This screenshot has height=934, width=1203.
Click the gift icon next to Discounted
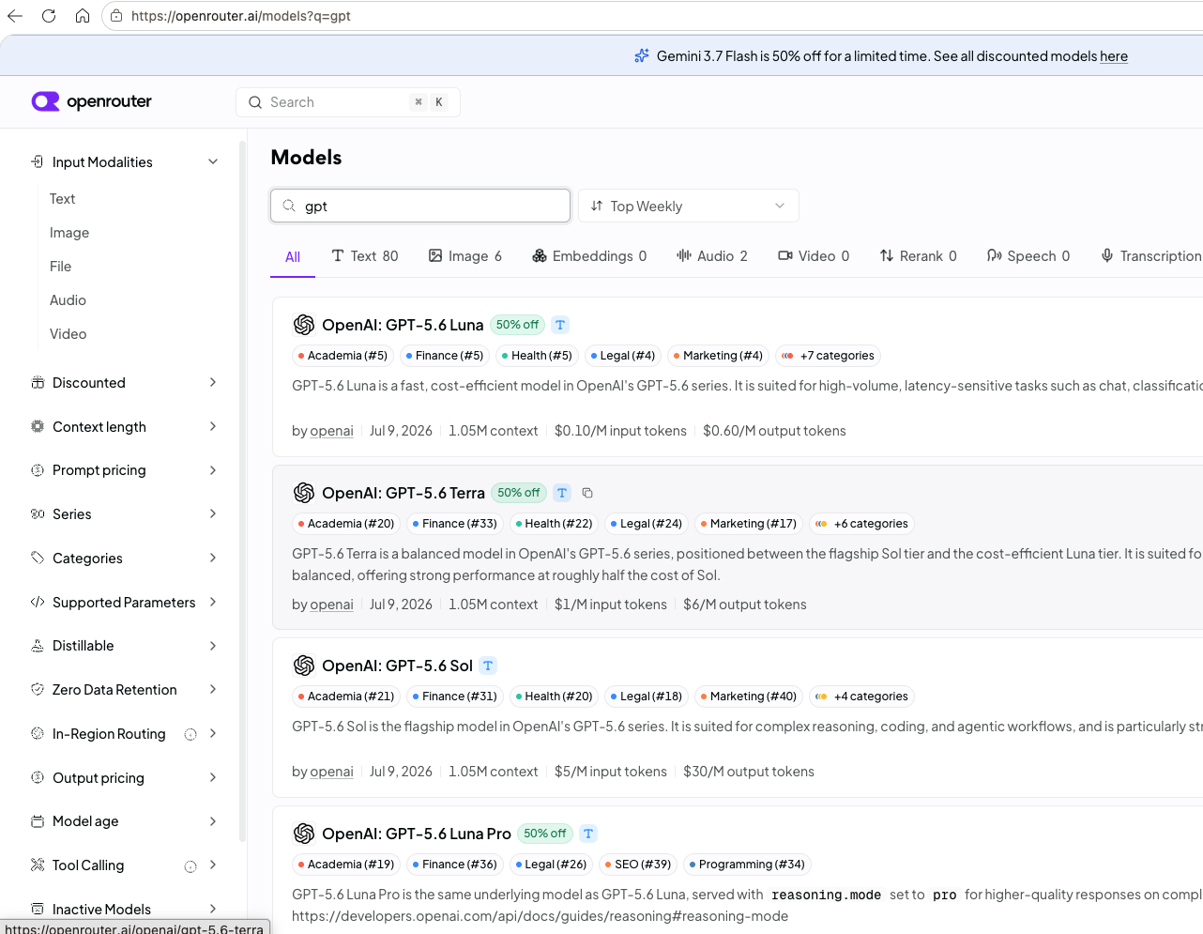tap(38, 383)
